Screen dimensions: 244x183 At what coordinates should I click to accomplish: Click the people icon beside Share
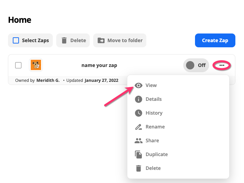(x=138, y=141)
